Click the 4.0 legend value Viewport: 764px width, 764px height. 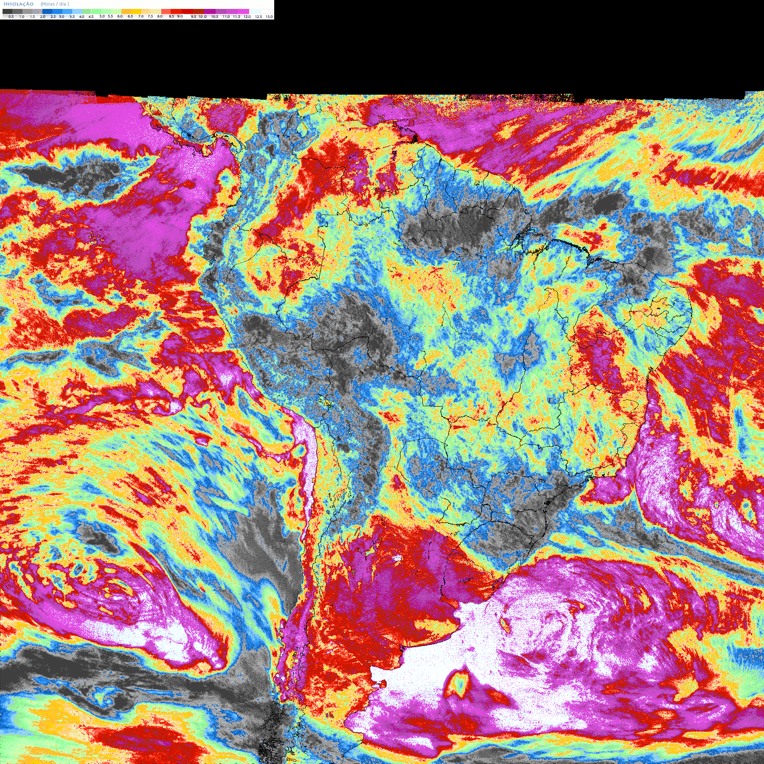(x=81, y=17)
